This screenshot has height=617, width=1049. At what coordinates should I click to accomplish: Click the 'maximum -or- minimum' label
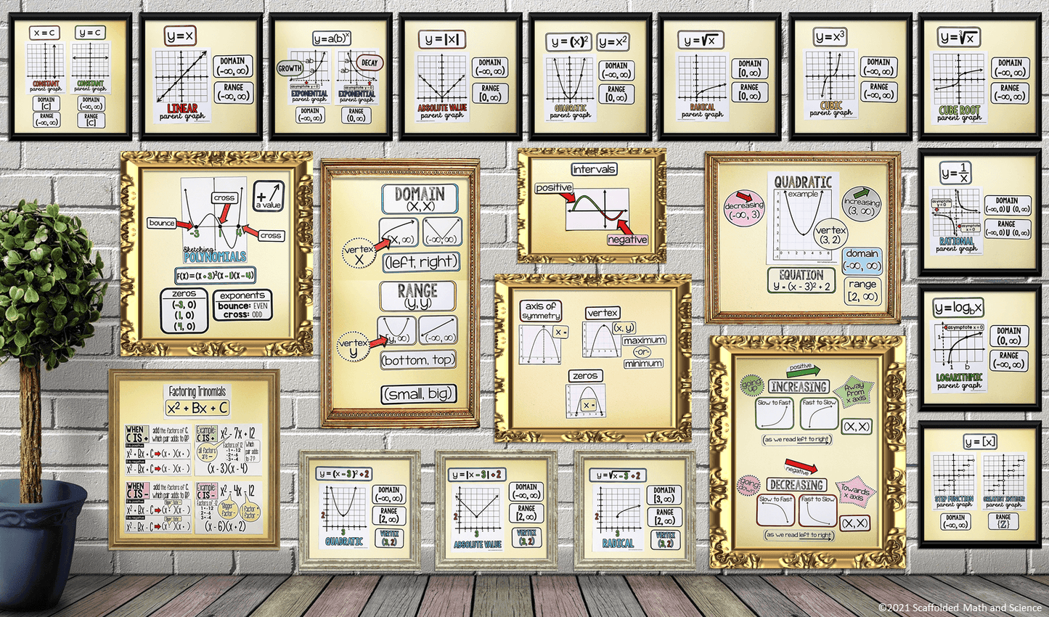(643, 351)
